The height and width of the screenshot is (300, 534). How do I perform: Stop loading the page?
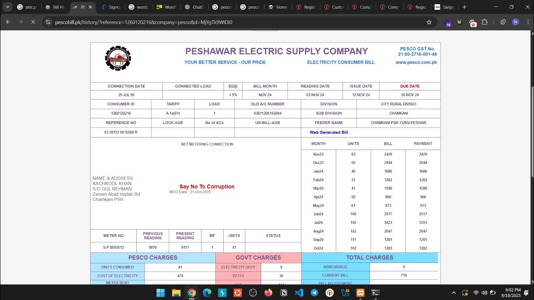(33, 22)
